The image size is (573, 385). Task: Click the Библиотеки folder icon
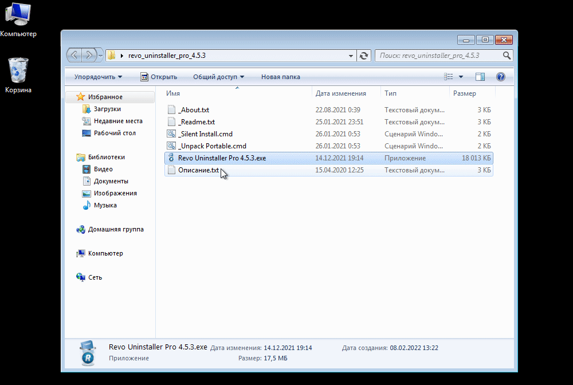(80, 158)
